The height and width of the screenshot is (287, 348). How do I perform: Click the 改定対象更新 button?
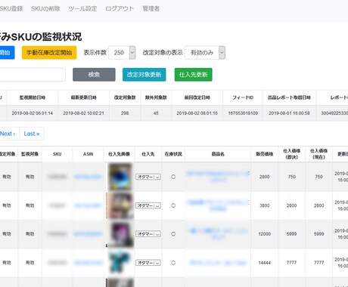click(x=144, y=75)
